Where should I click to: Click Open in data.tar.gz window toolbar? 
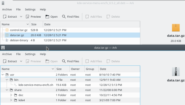52,61
